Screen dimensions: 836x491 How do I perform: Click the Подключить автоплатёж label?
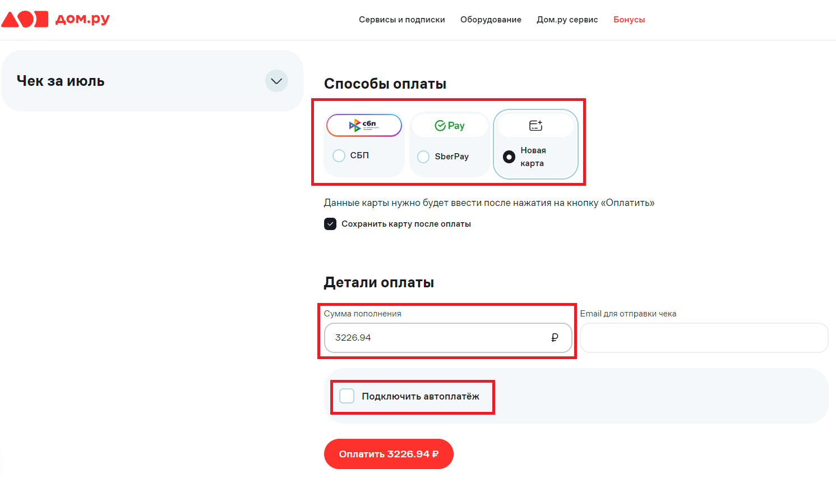pyautogui.click(x=421, y=396)
